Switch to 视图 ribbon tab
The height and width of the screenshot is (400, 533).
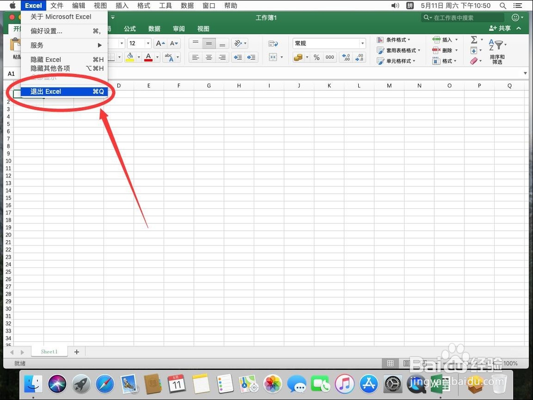click(x=203, y=29)
